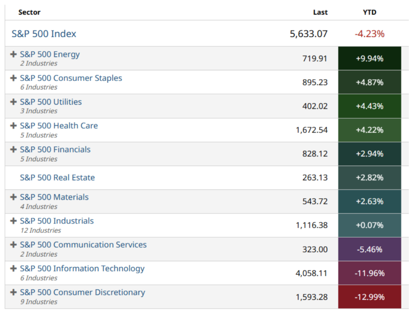
Task: Click the +4.43% YTD cell
Action: pos(370,106)
